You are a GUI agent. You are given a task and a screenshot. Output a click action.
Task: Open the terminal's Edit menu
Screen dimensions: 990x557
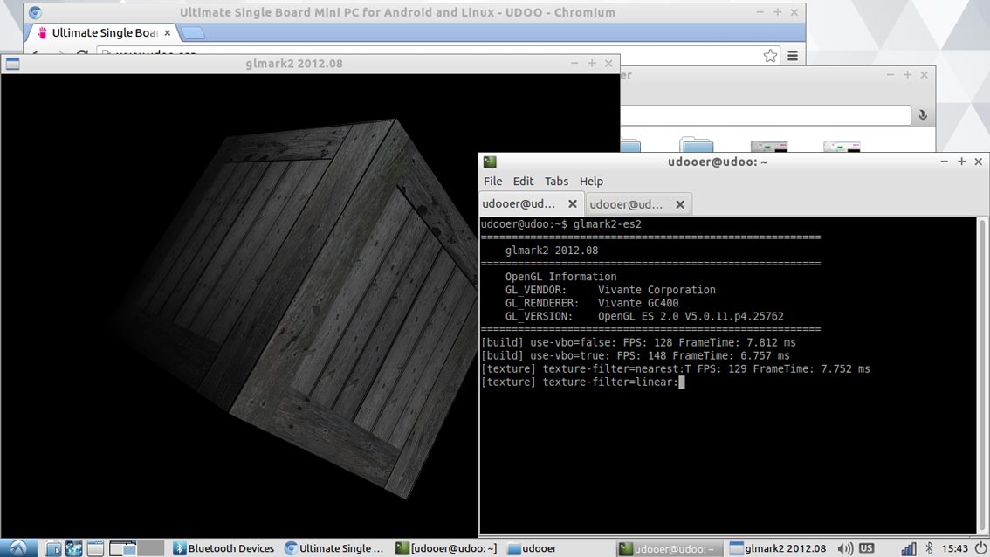[x=523, y=182]
